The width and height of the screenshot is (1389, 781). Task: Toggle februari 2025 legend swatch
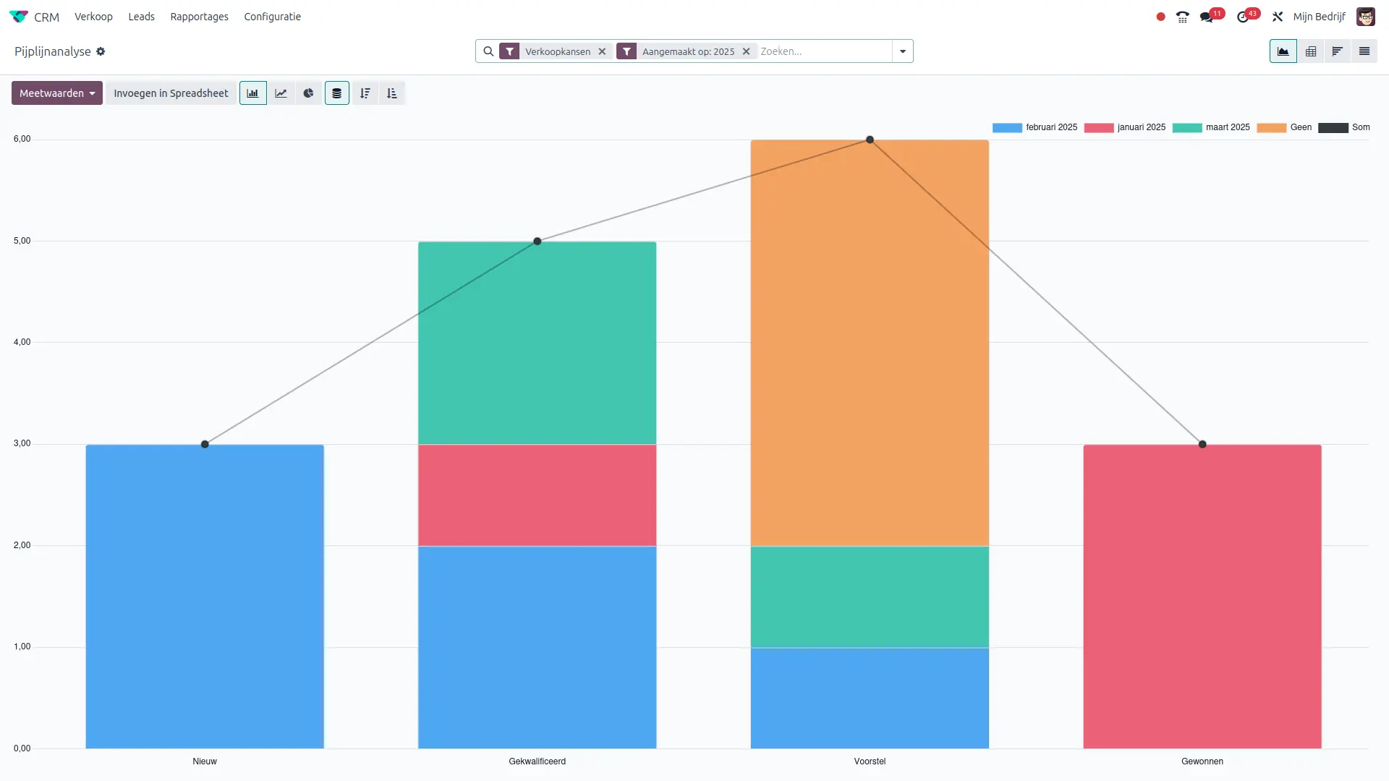coord(1007,128)
